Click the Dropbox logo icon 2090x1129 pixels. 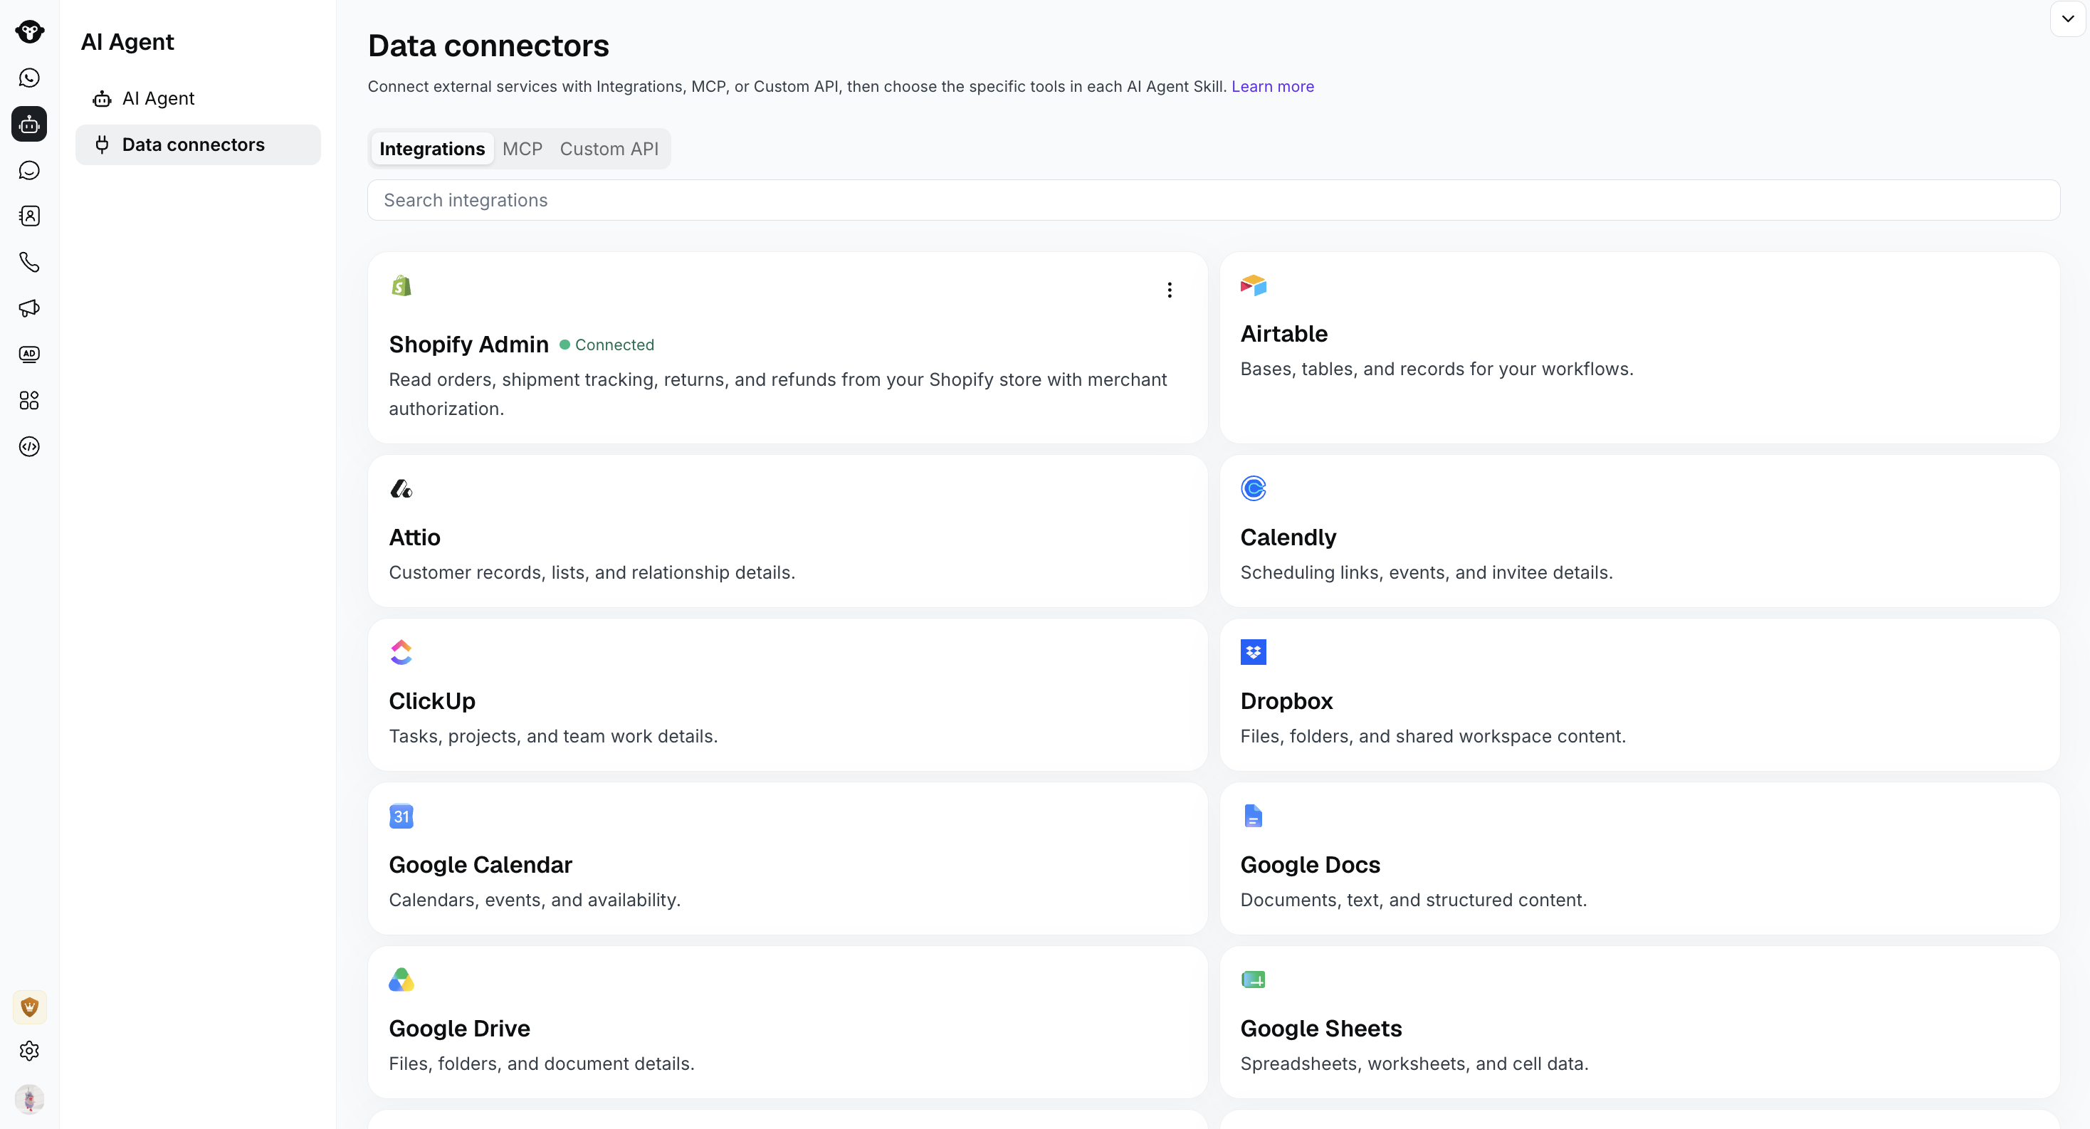tap(1254, 652)
